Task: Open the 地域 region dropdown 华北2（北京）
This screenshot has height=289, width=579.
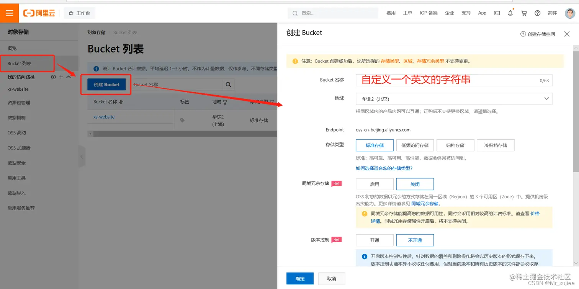Action: click(453, 99)
